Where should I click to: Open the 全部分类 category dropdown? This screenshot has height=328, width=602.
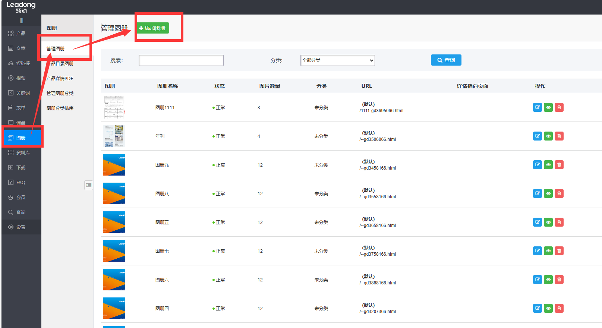point(337,60)
